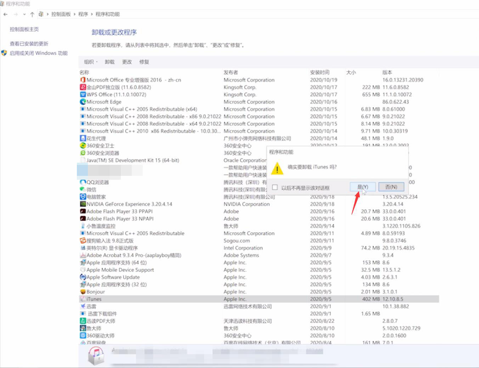Select the WPS Office icon in list
This screenshot has height=368, width=479.
83,94
